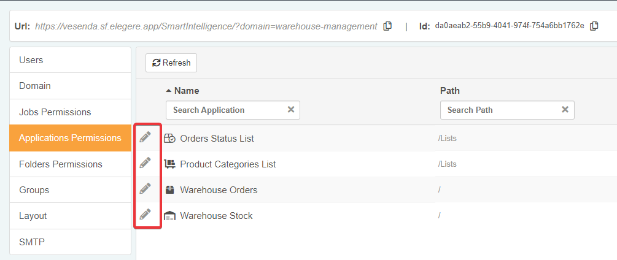Click the edit pencil for Warehouse Orders
This screenshot has width=617, height=260.
point(145,189)
